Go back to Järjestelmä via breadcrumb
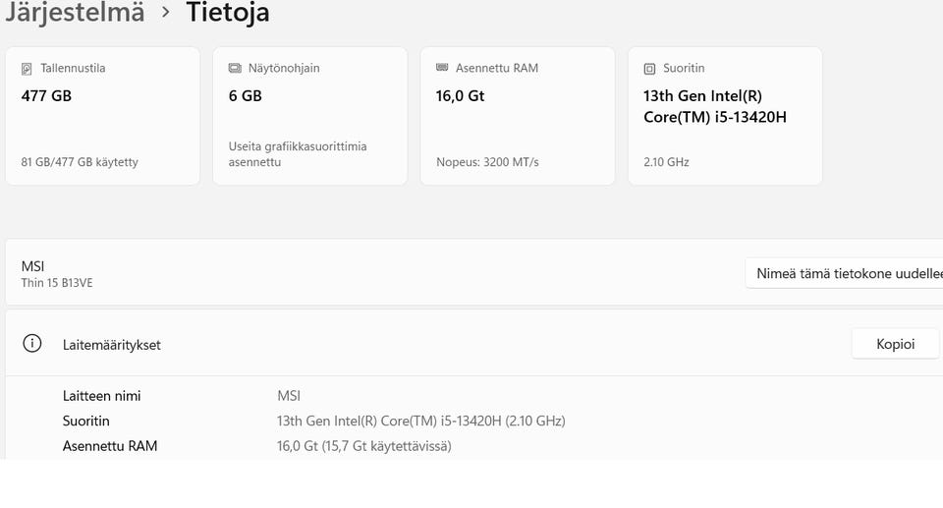Image resolution: width=943 pixels, height=508 pixels. coord(73,13)
